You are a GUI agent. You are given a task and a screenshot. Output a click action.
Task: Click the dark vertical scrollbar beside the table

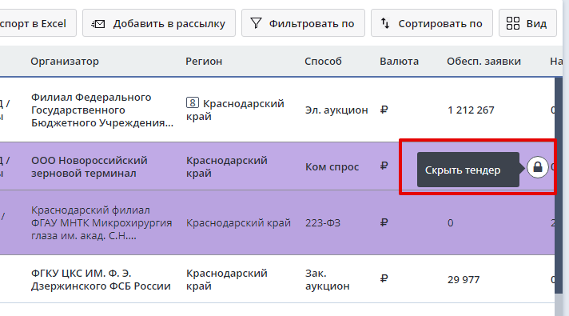tap(559, 186)
